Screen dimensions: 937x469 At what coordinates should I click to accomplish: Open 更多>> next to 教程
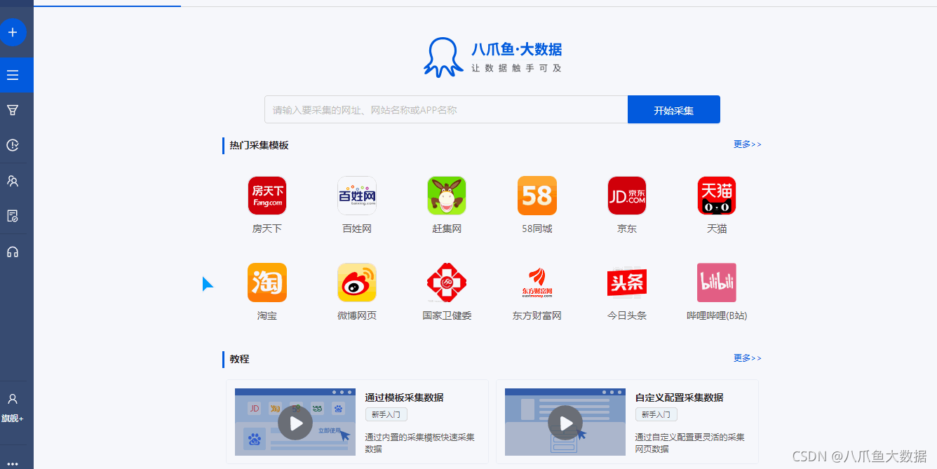pyautogui.click(x=748, y=358)
